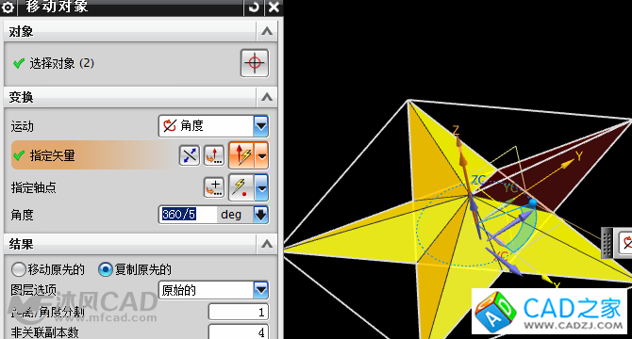Collapse the 变换 section
This screenshot has width=632, height=339.
[x=267, y=97]
